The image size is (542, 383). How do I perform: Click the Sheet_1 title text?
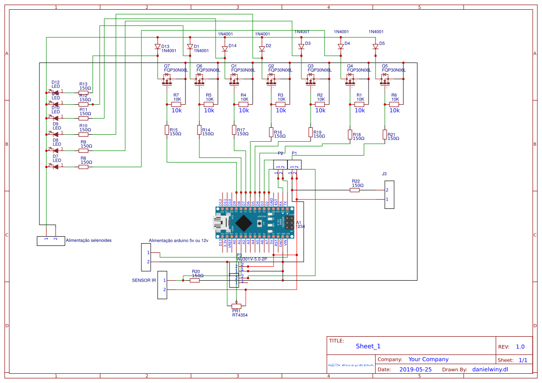click(x=367, y=345)
